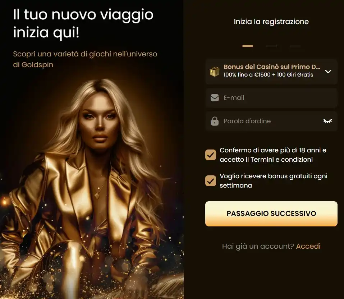Select the first registration step indicator
344x299 pixels.
247,46
